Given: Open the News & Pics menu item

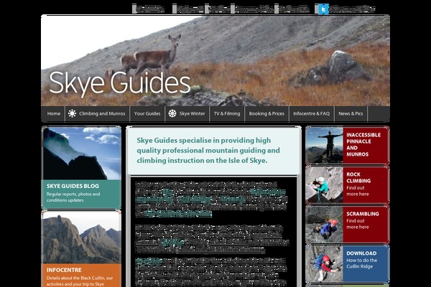Looking at the screenshot, I should click(x=351, y=113).
